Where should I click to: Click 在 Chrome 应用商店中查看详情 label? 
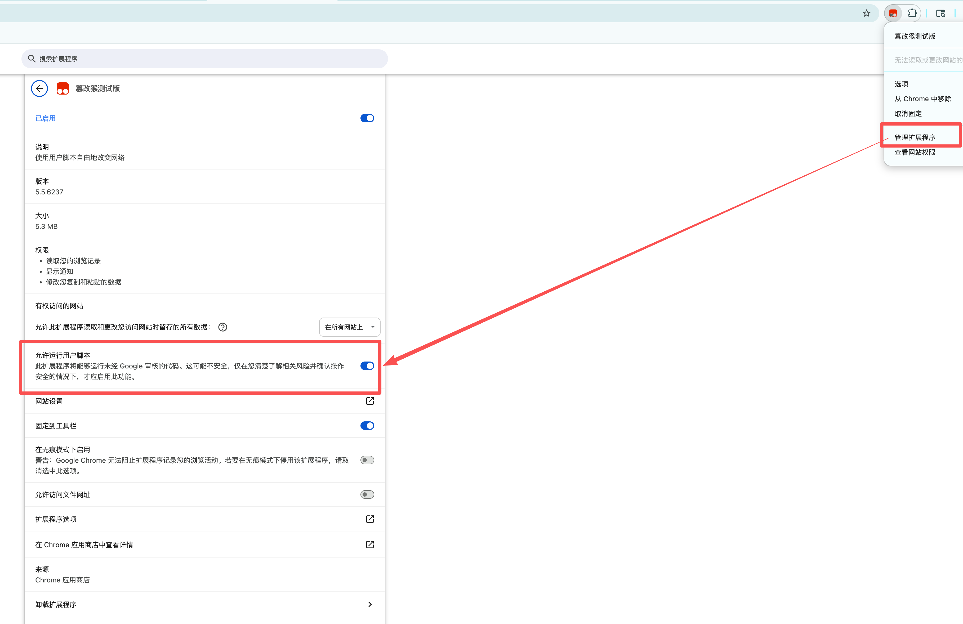(84, 545)
